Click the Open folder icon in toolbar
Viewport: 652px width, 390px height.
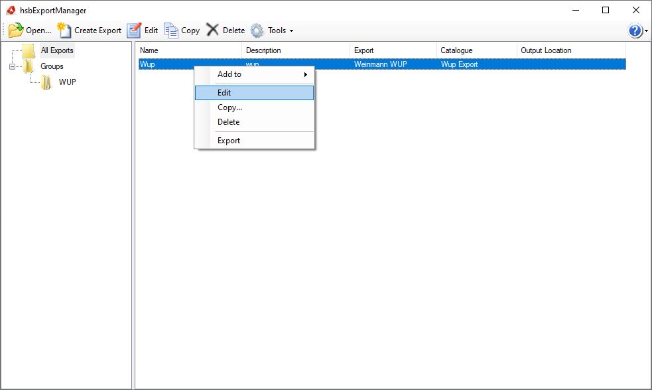16,31
